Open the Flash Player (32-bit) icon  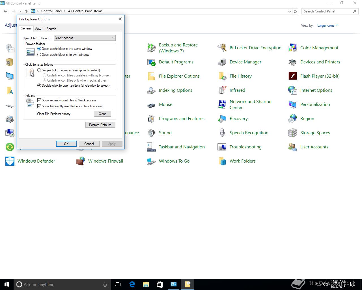(293, 76)
